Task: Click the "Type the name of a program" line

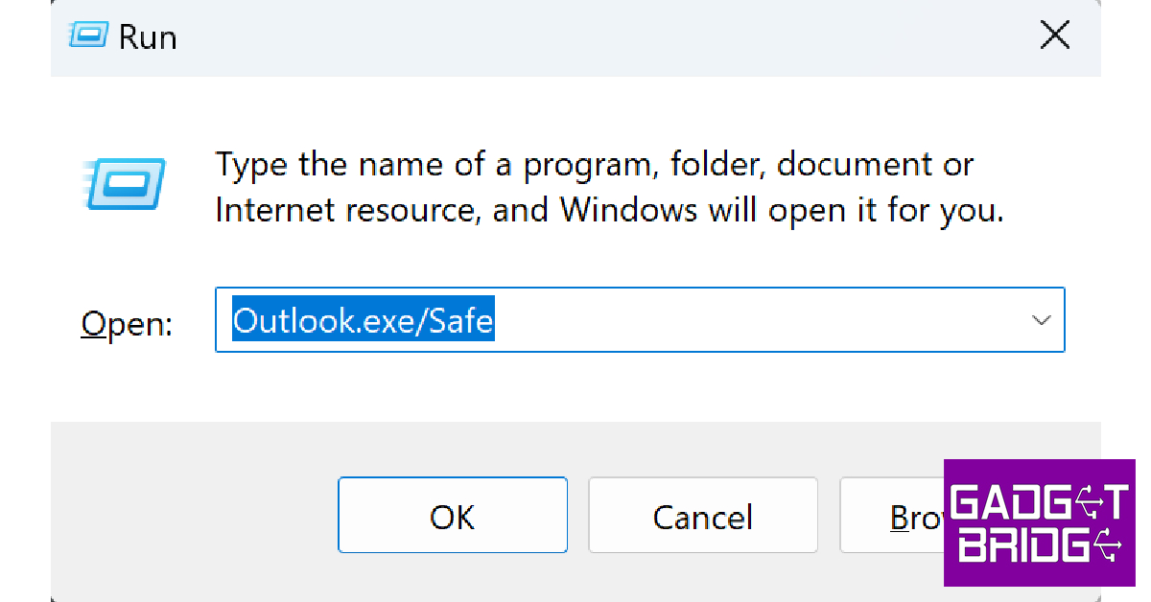Action: pyautogui.click(x=594, y=164)
